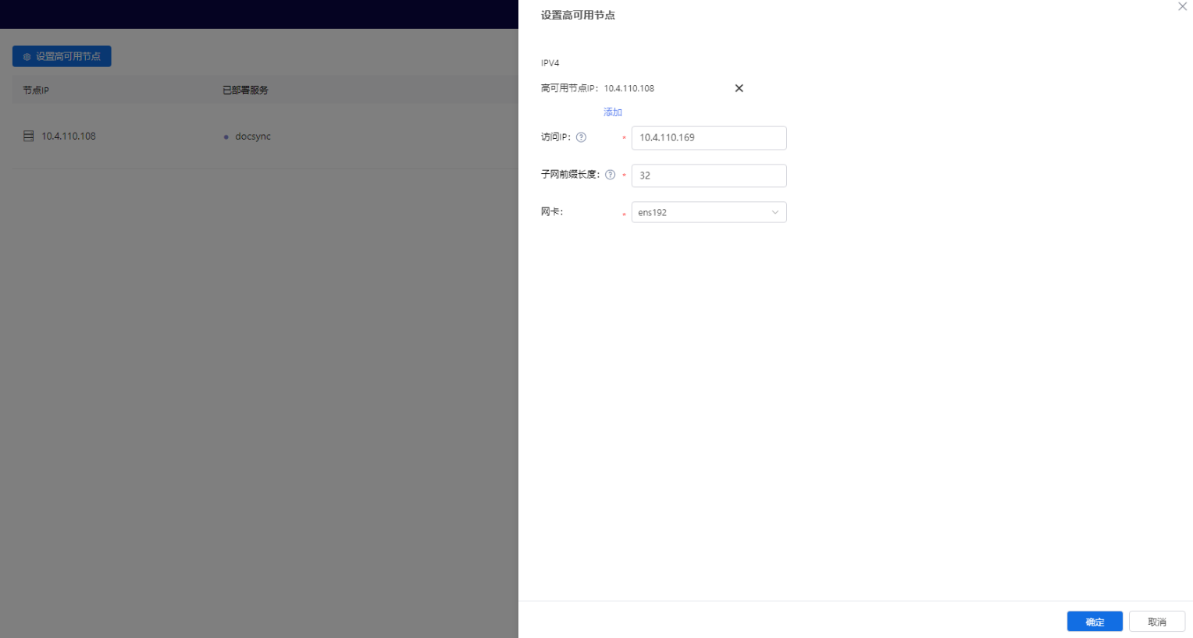The height and width of the screenshot is (638, 1193).
Task: Close the 设置高可用节点 drawer panel
Action: [1182, 6]
